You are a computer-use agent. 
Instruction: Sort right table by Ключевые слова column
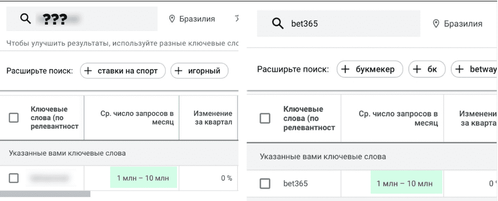[x=309, y=118]
